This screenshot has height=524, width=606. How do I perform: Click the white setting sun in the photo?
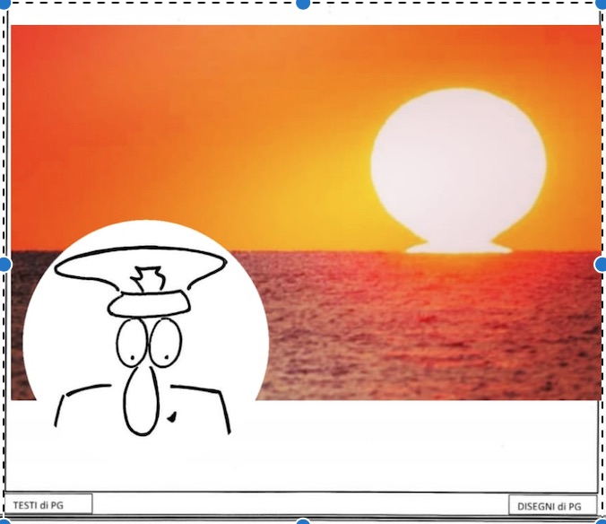(x=459, y=170)
